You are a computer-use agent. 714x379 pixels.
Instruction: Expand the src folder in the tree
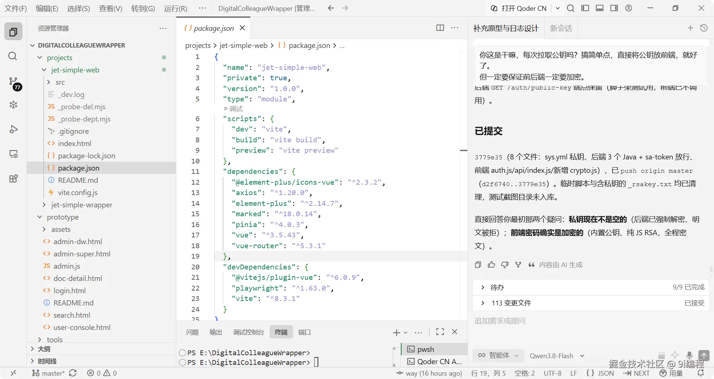click(x=49, y=82)
